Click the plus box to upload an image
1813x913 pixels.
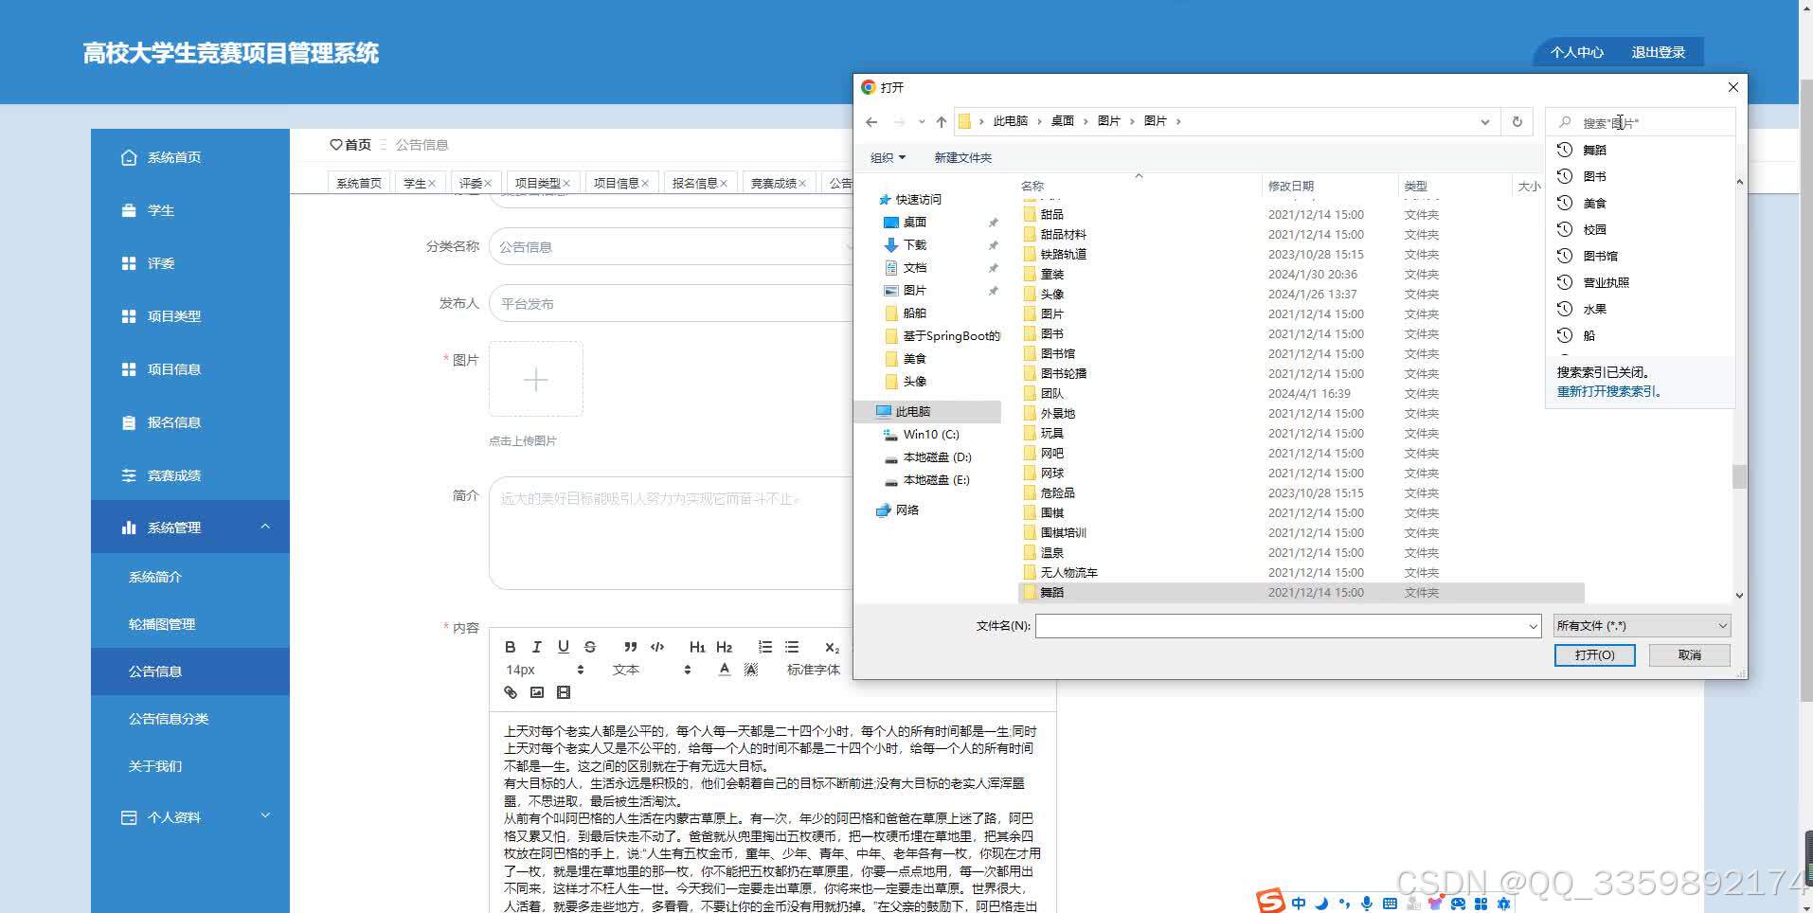point(535,379)
